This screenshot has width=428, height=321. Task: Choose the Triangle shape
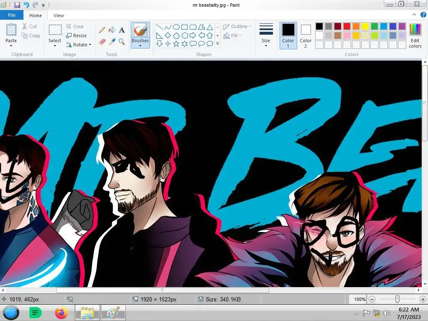click(210, 27)
